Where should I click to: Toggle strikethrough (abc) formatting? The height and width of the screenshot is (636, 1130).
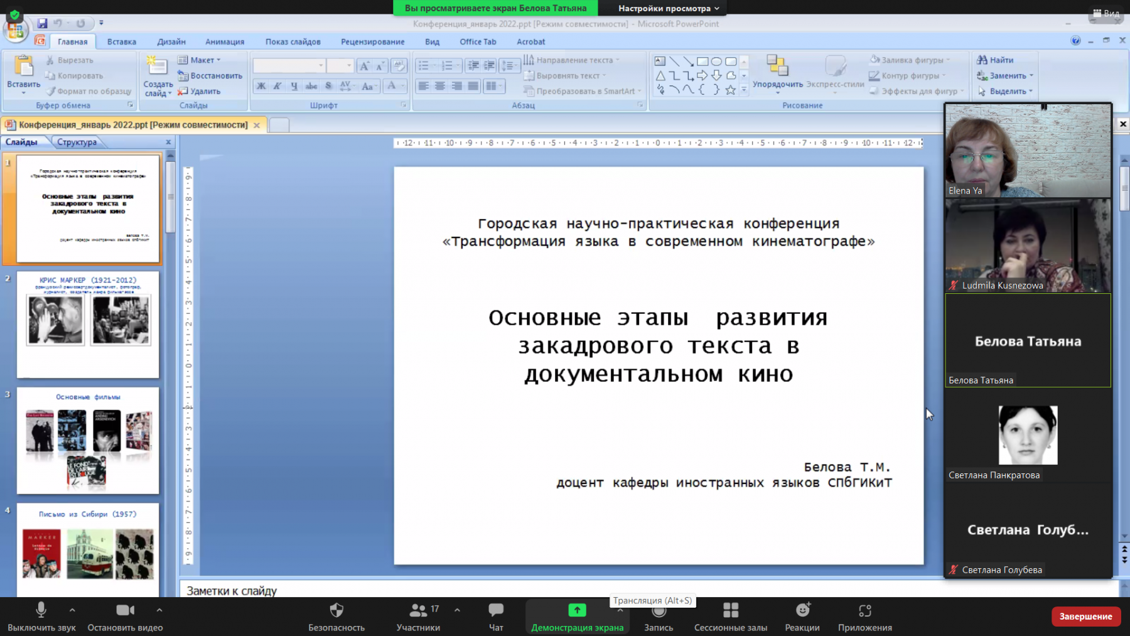[x=311, y=86]
